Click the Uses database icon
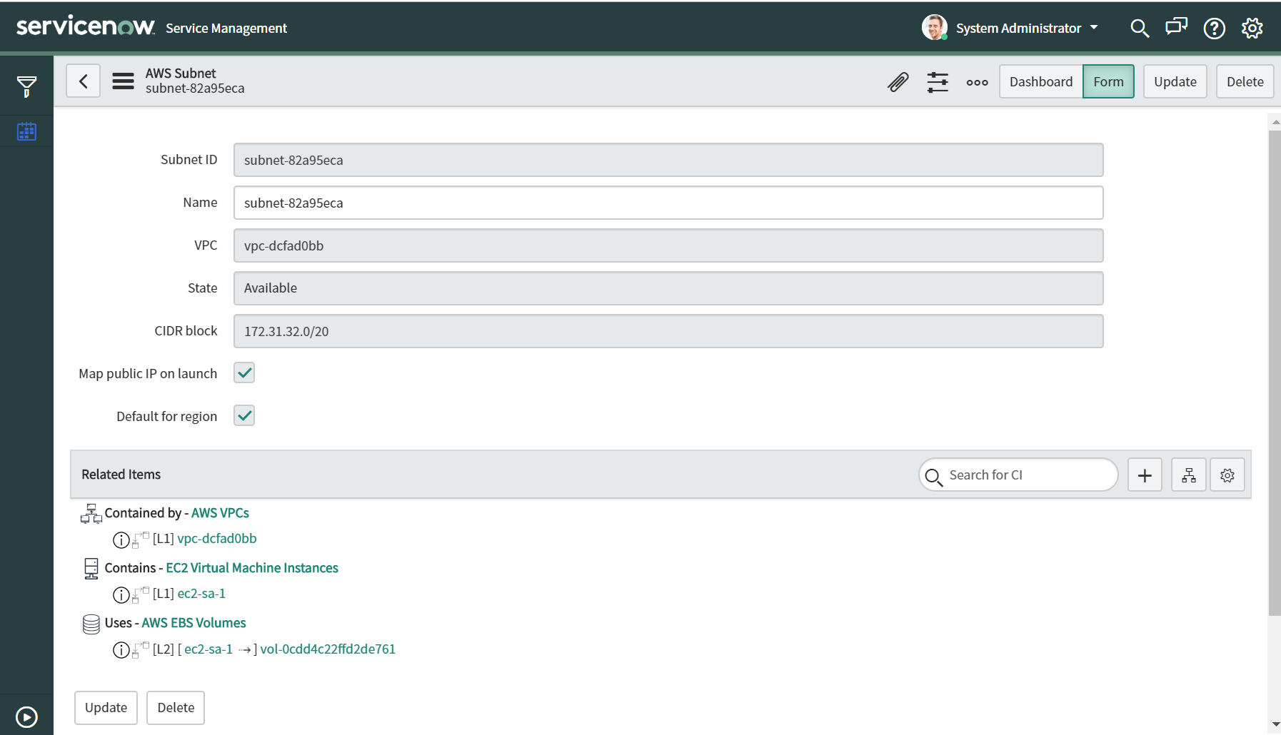This screenshot has width=1281, height=735. [x=91, y=624]
